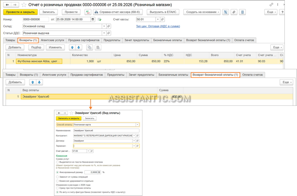This screenshot has width=297, height=196.
Task: Choose Сразу при поступлении оплаты option
Action: tap(57, 188)
